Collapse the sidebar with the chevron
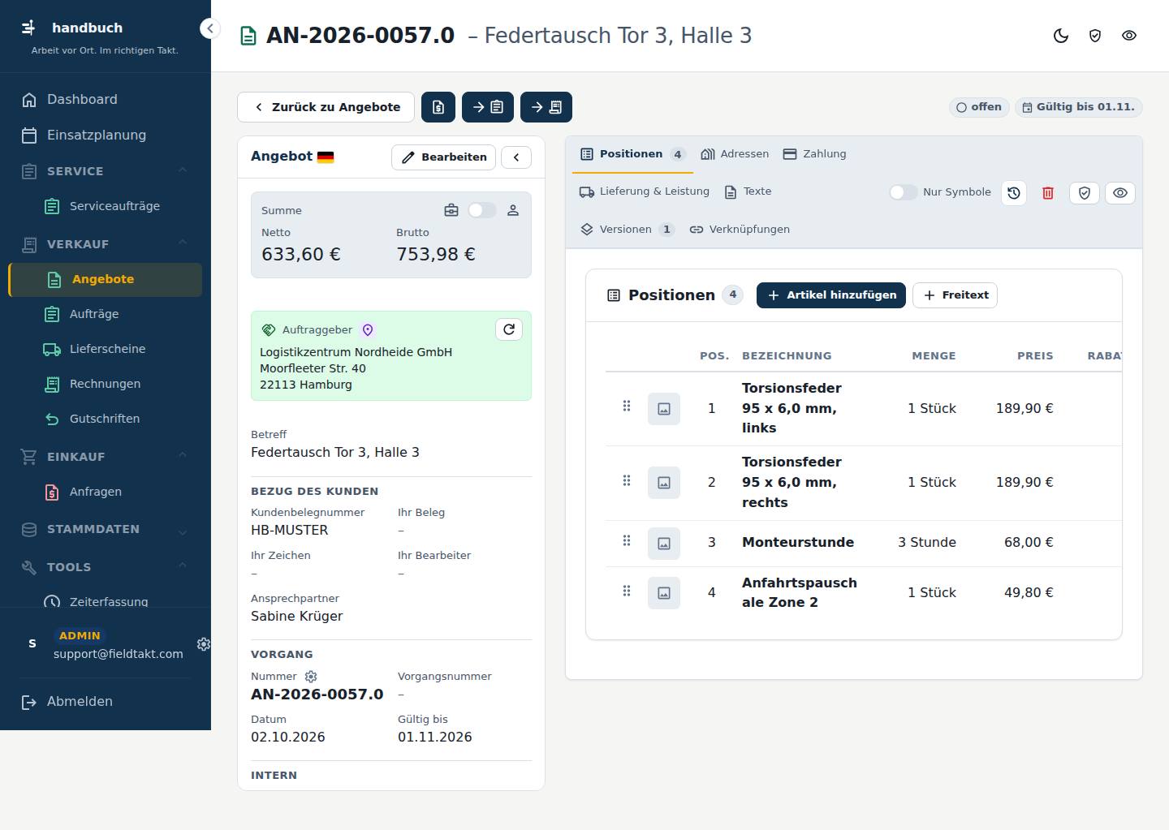Viewport: 1169px width, 830px height. click(209, 28)
